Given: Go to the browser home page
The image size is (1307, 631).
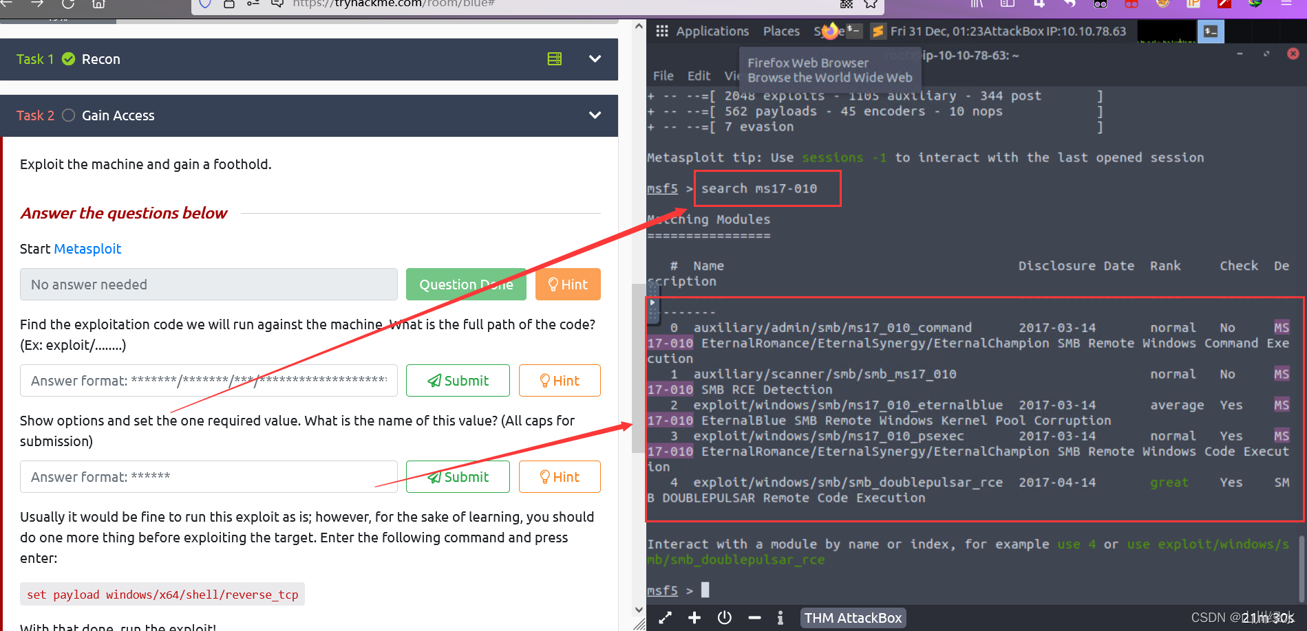Looking at the screenshot, I should [98, 4].
